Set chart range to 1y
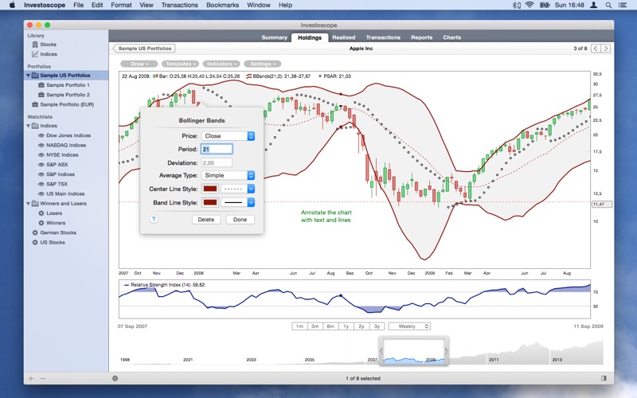 (346, 326)
